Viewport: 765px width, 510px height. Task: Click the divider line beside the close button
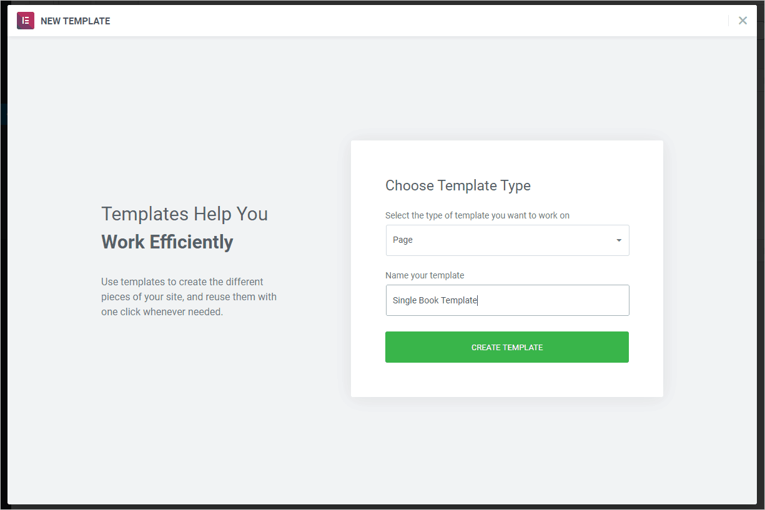pos(729,21)
